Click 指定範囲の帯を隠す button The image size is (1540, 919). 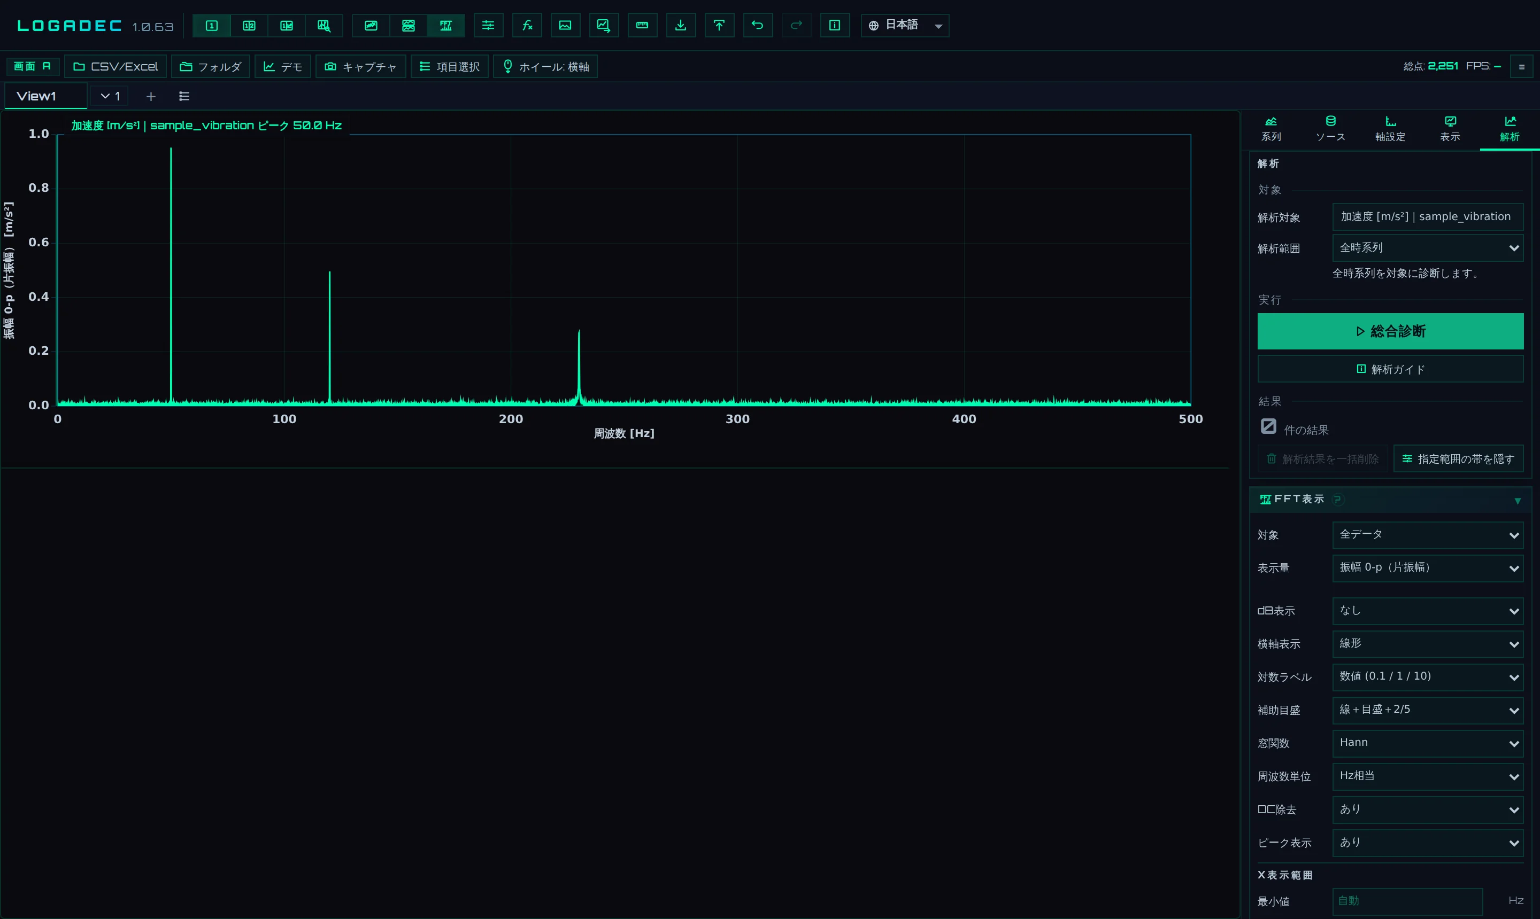(x=1458, y=459)
